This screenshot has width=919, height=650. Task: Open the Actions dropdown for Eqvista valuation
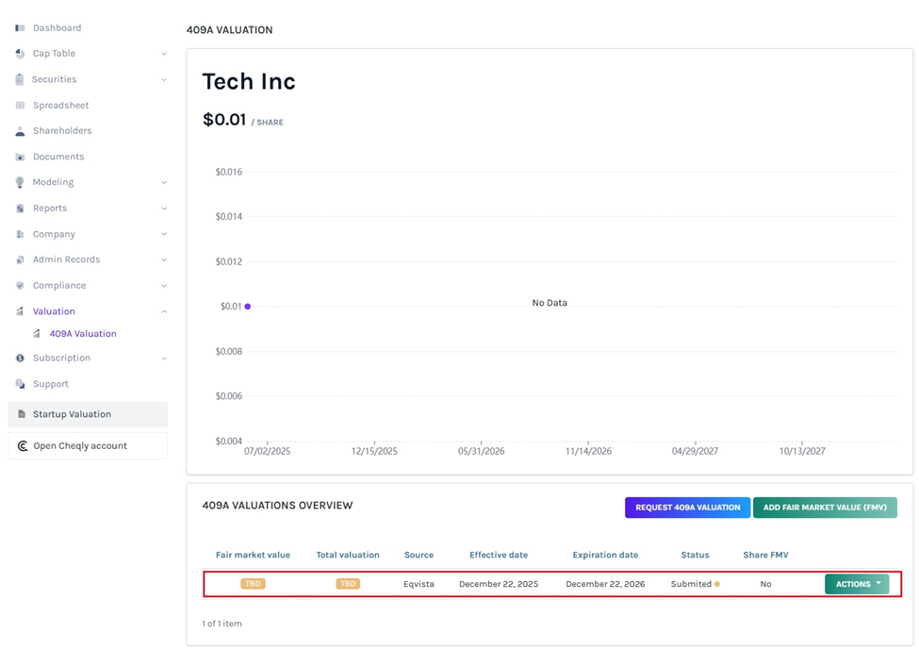coord(856,584)
